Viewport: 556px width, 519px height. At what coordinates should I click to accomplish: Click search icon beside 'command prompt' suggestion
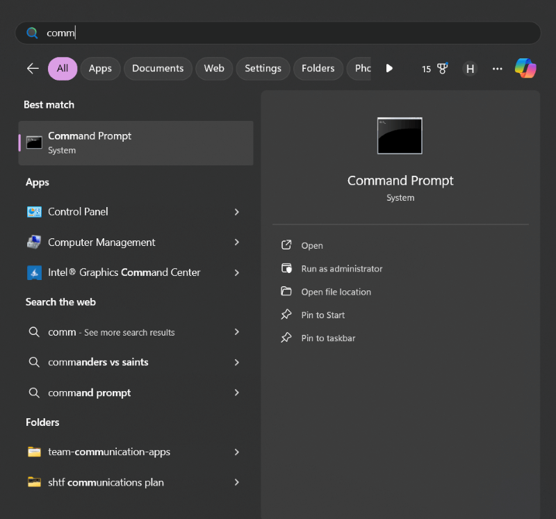coord(34,393)
